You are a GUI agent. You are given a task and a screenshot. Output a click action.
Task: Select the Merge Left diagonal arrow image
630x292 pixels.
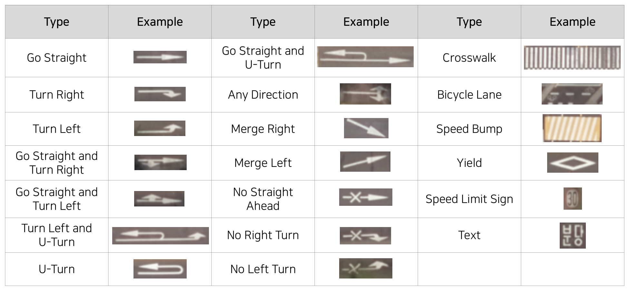(365, 161)
